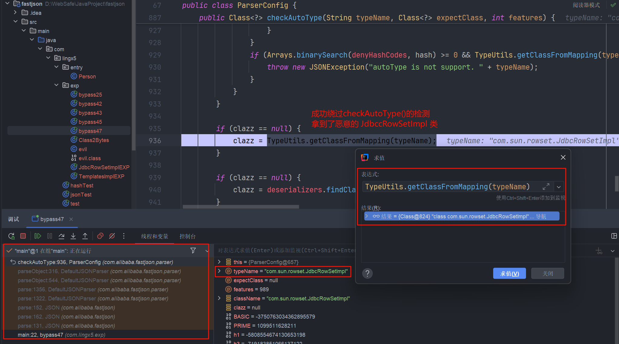Screen dimensions: 619x344
Task: Toggle reader mode in editor
Action: click(586, 5)
